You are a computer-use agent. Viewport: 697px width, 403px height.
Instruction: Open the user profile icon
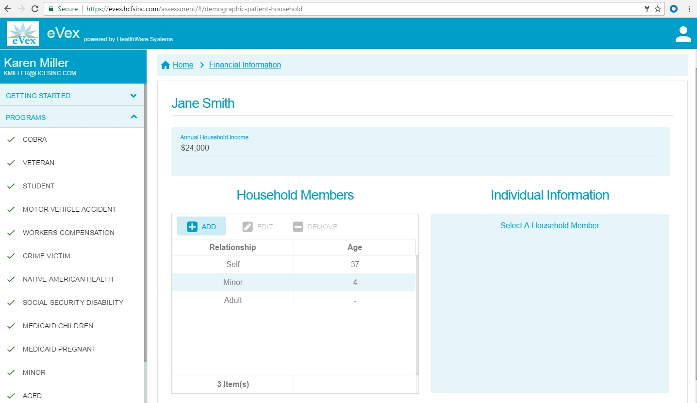(683, 34)
